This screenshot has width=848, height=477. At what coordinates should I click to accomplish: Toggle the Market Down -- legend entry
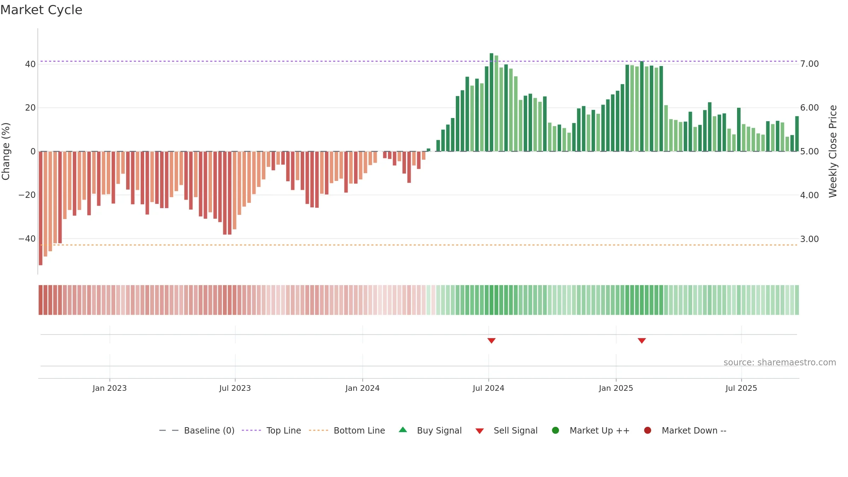click(685, 430)
